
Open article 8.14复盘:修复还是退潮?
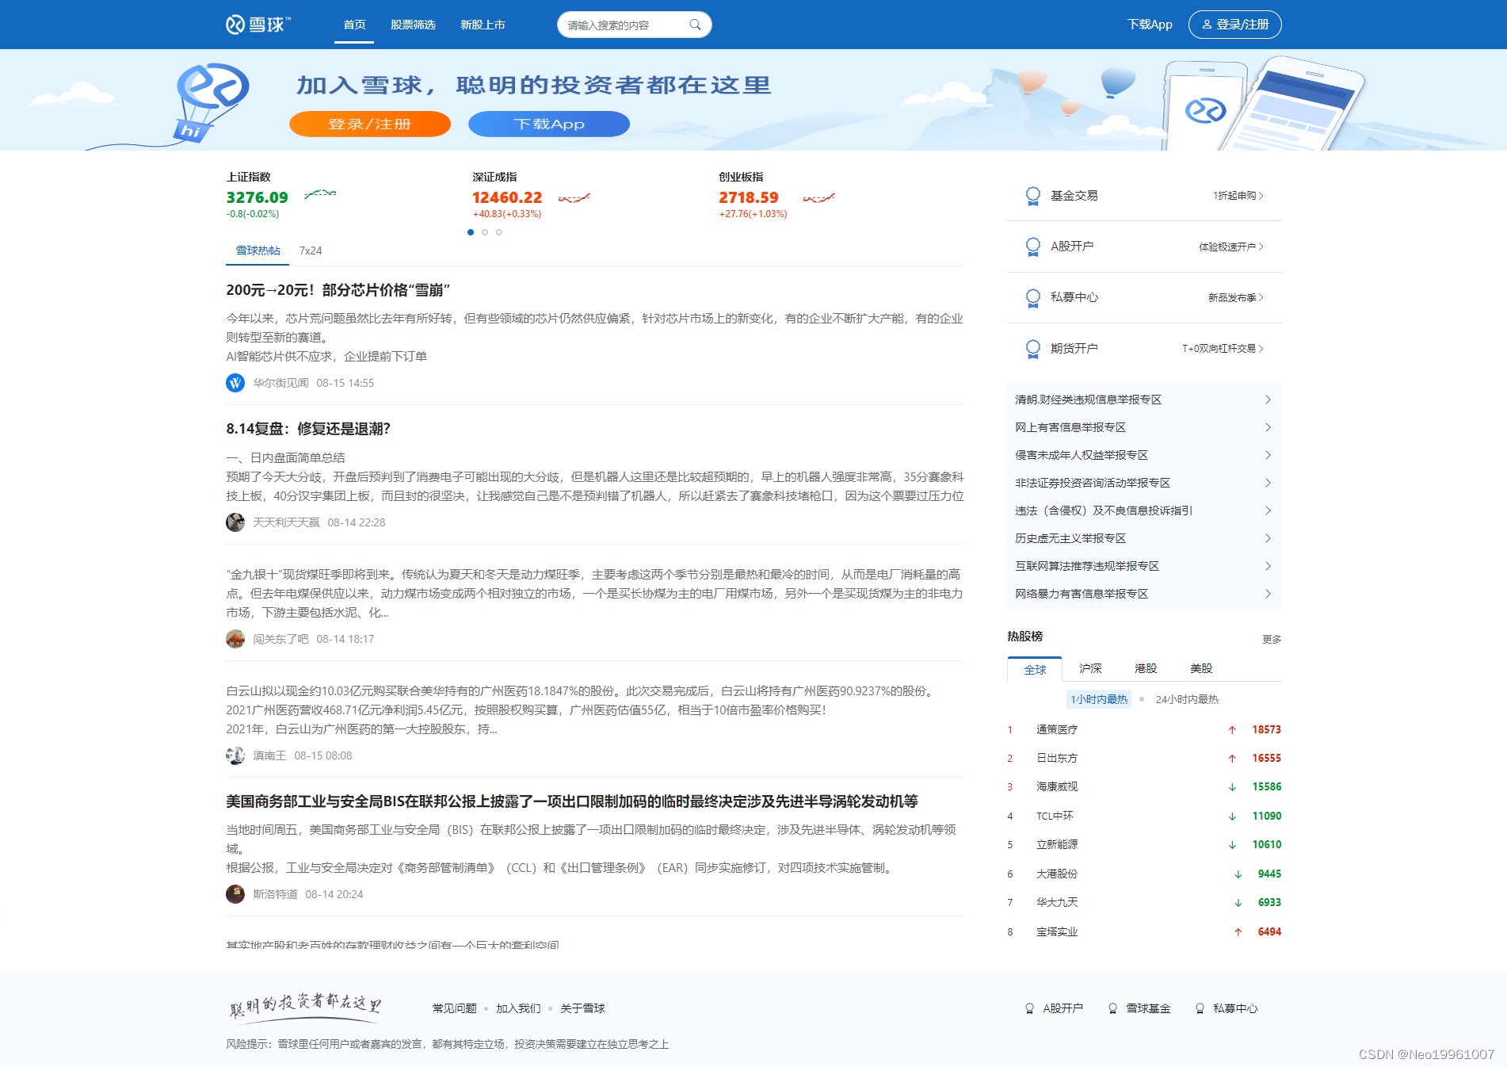coord(308,429)
